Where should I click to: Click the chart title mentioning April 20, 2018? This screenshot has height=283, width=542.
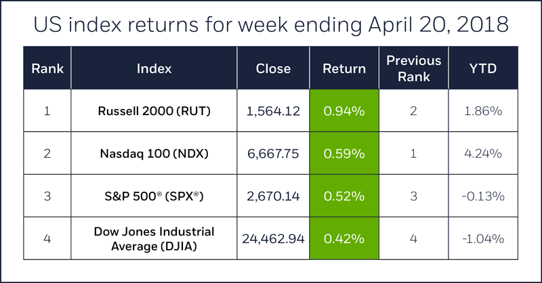point(271,26)
